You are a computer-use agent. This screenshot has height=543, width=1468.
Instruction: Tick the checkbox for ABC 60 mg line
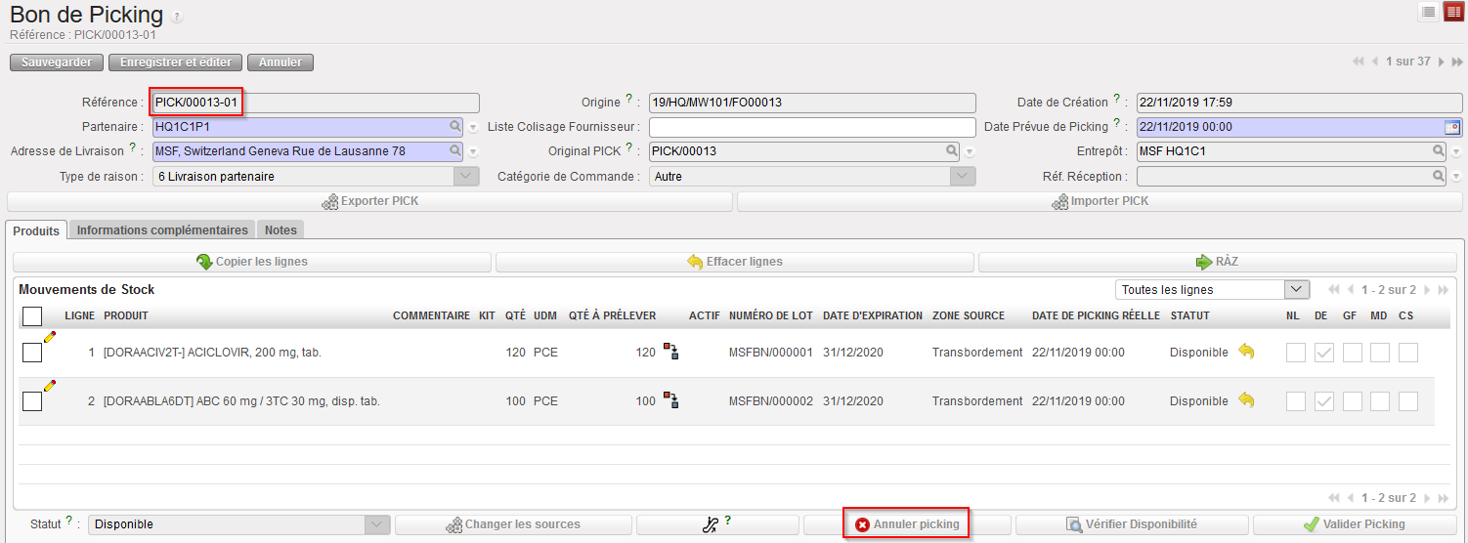point(32,401)
